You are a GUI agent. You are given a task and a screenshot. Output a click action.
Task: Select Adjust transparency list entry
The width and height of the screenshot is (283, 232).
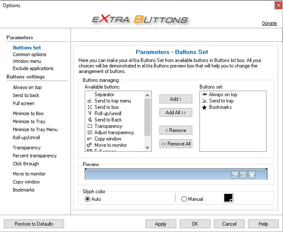coord(115,132)
